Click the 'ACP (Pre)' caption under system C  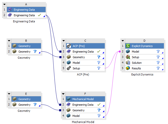click(83, 74)
